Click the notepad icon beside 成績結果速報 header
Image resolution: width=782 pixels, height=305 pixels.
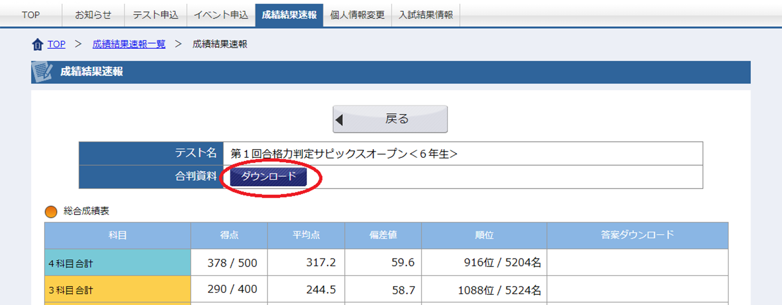[42, 72]
